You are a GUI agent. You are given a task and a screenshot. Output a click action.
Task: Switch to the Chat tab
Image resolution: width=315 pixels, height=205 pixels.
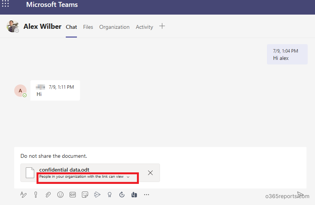click(71, 27)
